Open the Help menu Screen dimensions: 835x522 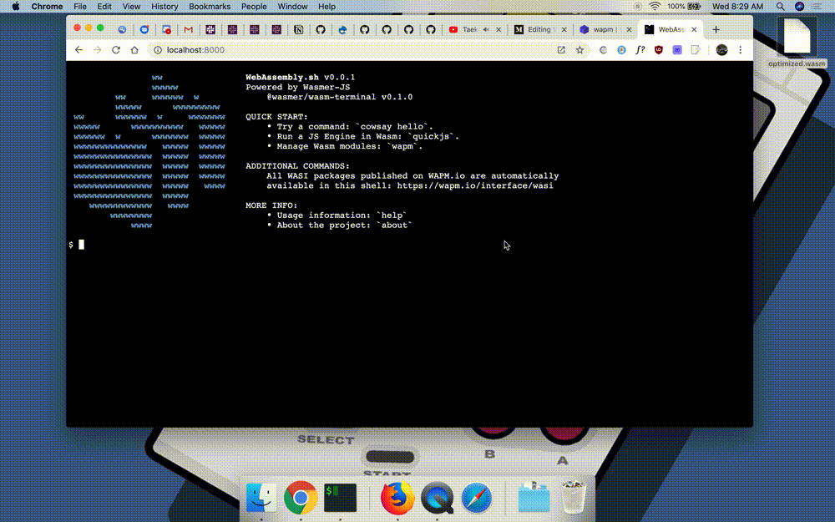tap(327, 7)
